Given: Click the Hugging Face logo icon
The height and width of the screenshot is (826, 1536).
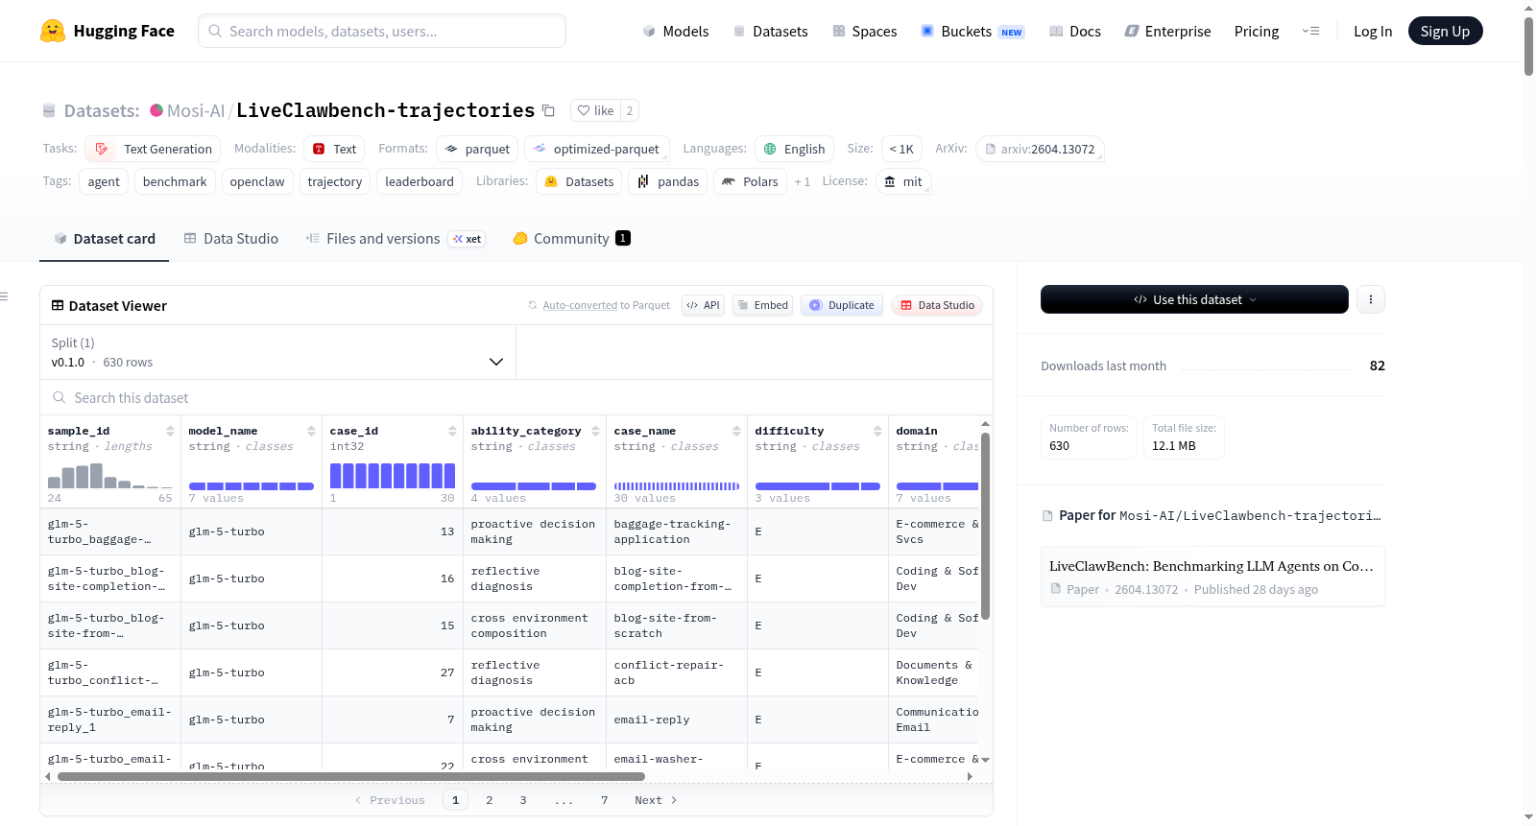Looking at the screenshot, I should (53, 31).
